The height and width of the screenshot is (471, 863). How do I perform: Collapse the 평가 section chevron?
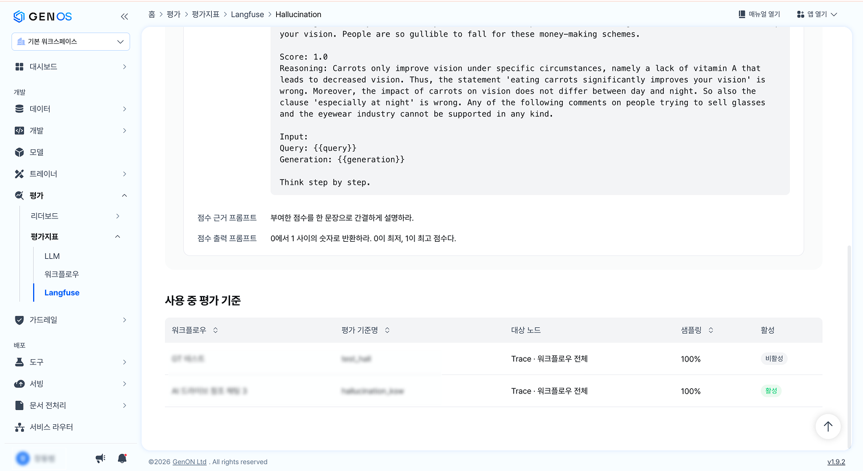[x=124, y=196]
